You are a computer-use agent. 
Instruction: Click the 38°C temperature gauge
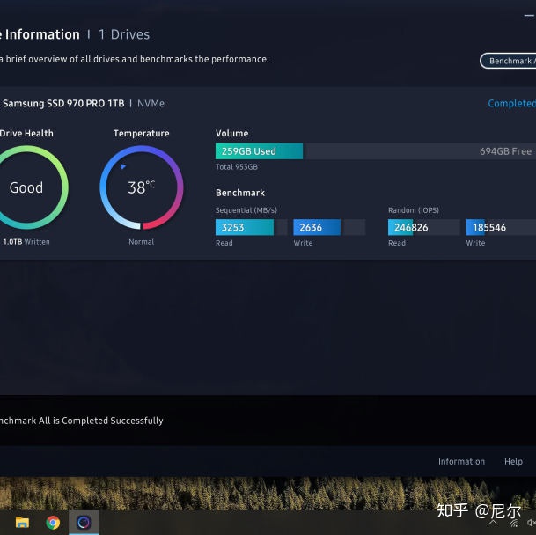pyautogui.click(x=142, y=187)
